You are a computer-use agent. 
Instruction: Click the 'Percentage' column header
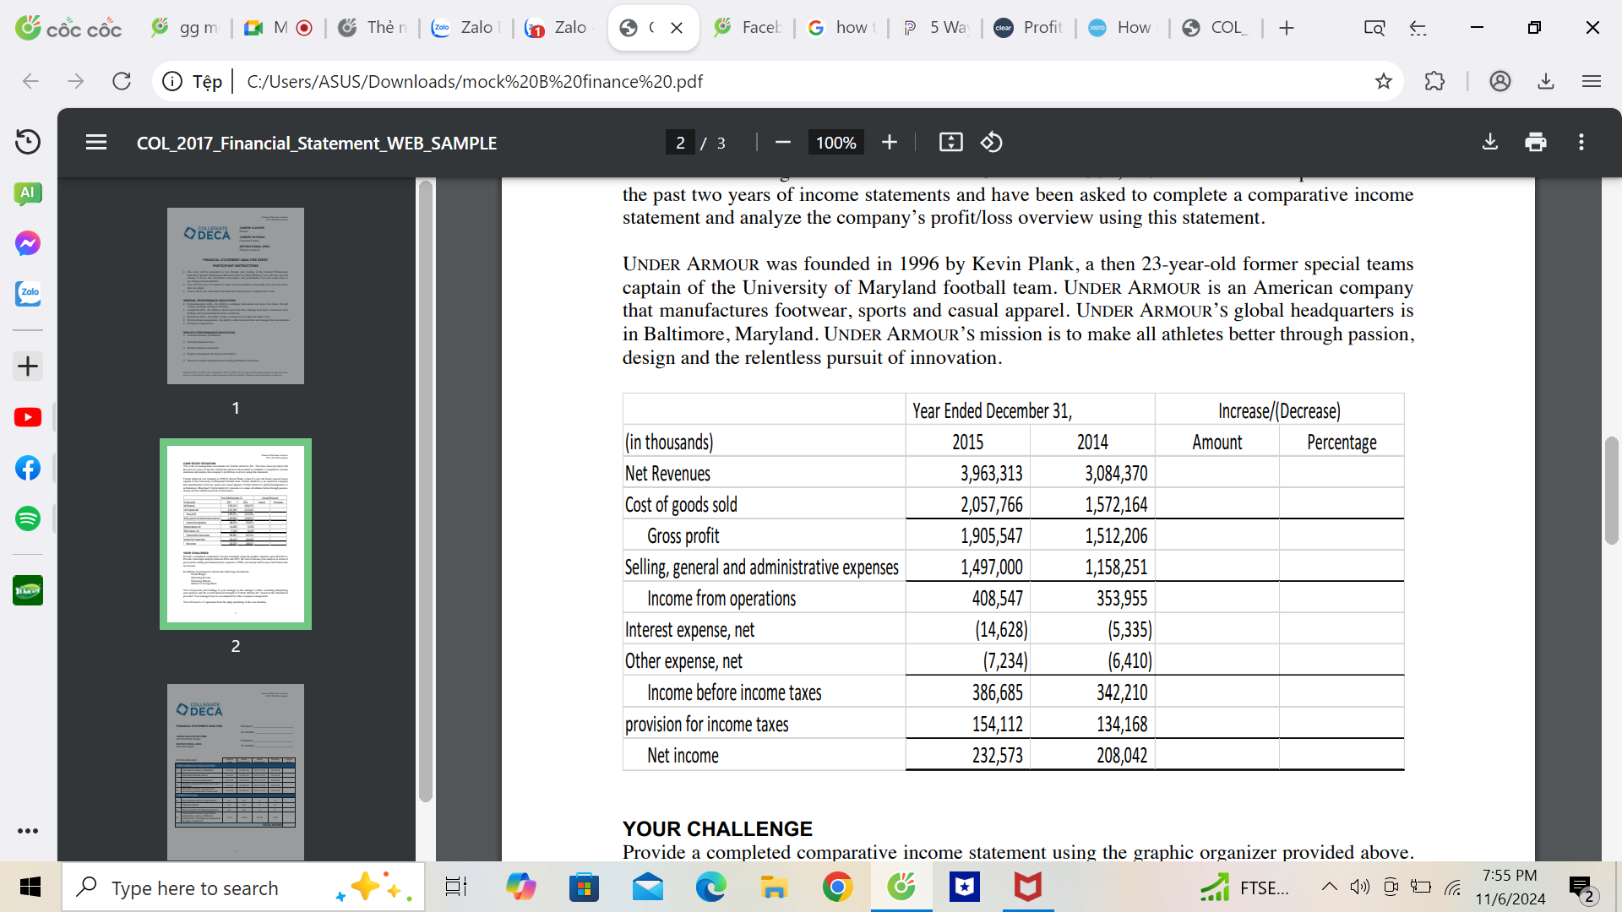coord(1342,442)
